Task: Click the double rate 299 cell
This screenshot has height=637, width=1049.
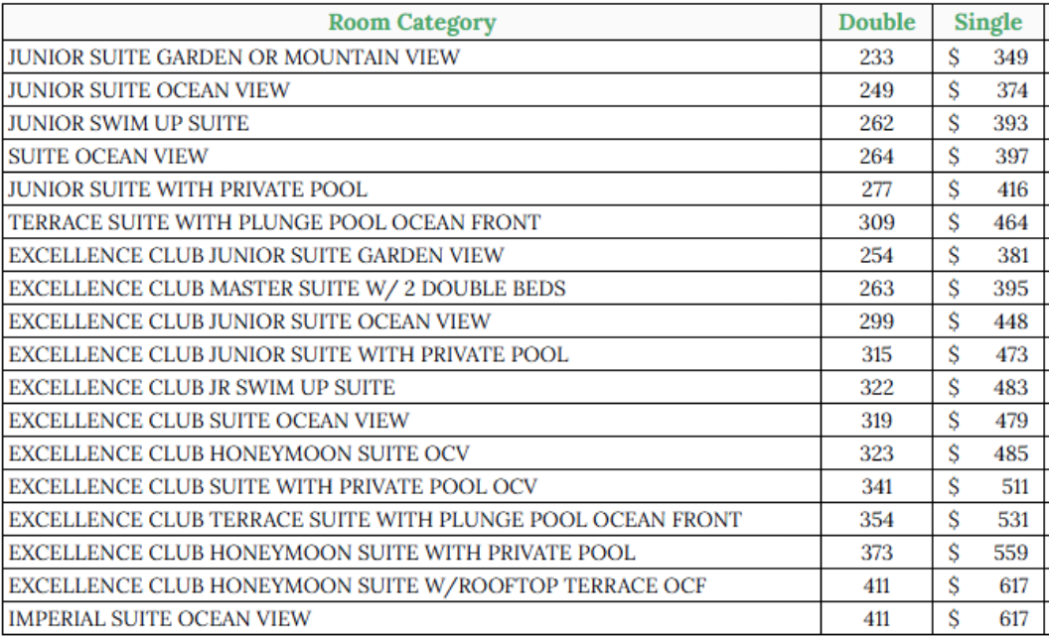Action: [x=876, y=321]
